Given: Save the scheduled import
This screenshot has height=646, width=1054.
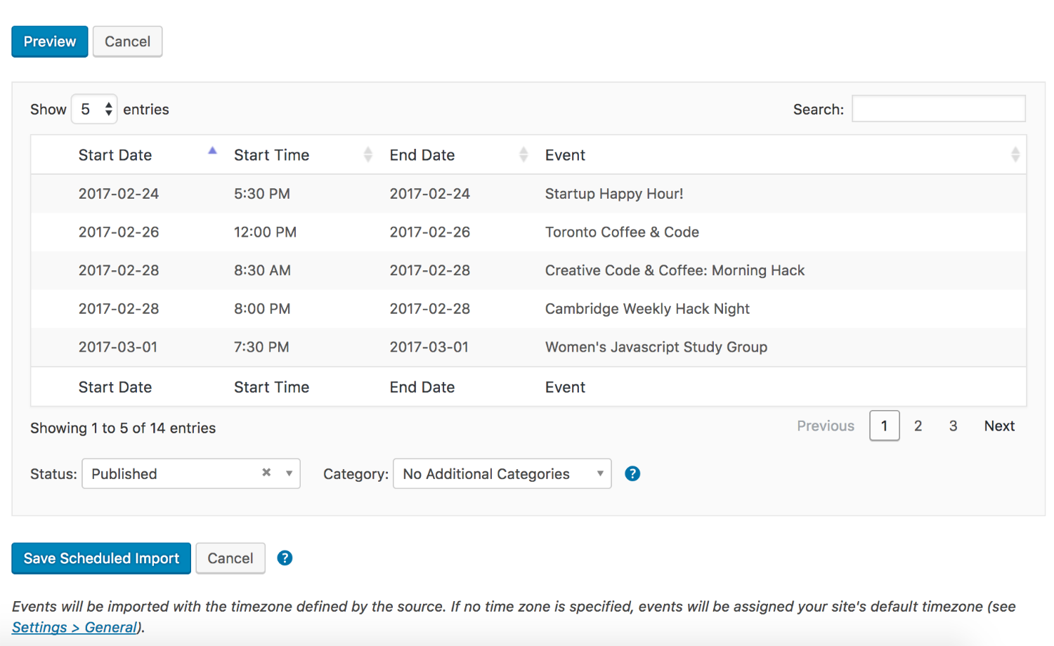Looking at the screenshot, I should 100,558.
